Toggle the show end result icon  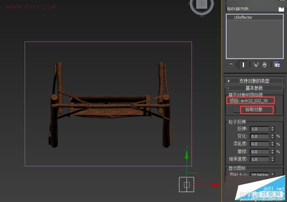click(243, 65)
